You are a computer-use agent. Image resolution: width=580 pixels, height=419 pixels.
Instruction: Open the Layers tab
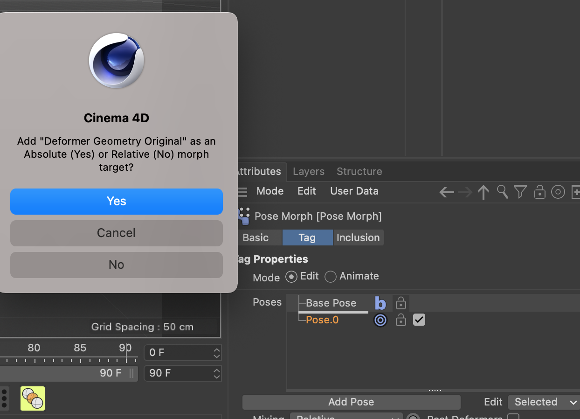(x=308, y=171)
